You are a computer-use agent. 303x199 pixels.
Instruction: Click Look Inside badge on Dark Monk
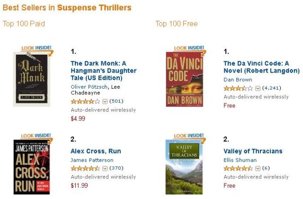point(37,48)
